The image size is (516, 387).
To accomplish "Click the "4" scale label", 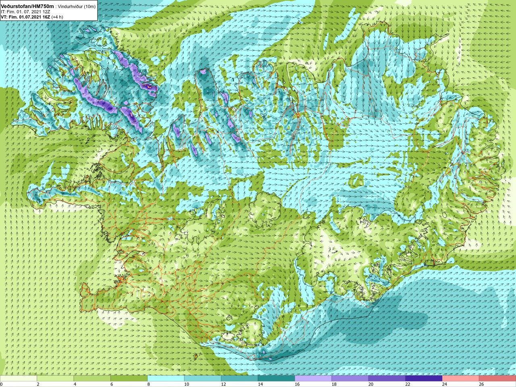I will 75,384.
